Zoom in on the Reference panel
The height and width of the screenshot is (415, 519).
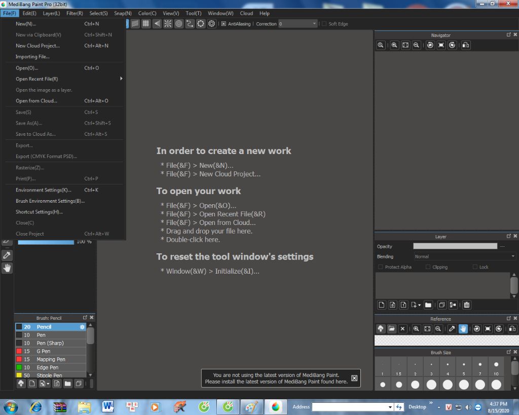coord(416,329)
